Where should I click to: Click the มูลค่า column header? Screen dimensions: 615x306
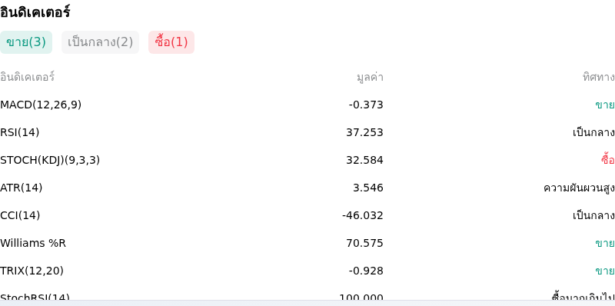click(x=370, y=78)
